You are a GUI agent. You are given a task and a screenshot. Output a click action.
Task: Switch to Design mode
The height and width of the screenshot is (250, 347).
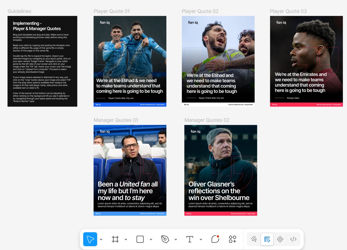click(267, 239)
